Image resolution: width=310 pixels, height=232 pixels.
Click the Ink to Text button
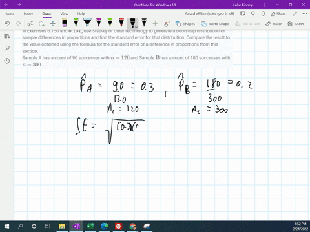coord(247,24)
